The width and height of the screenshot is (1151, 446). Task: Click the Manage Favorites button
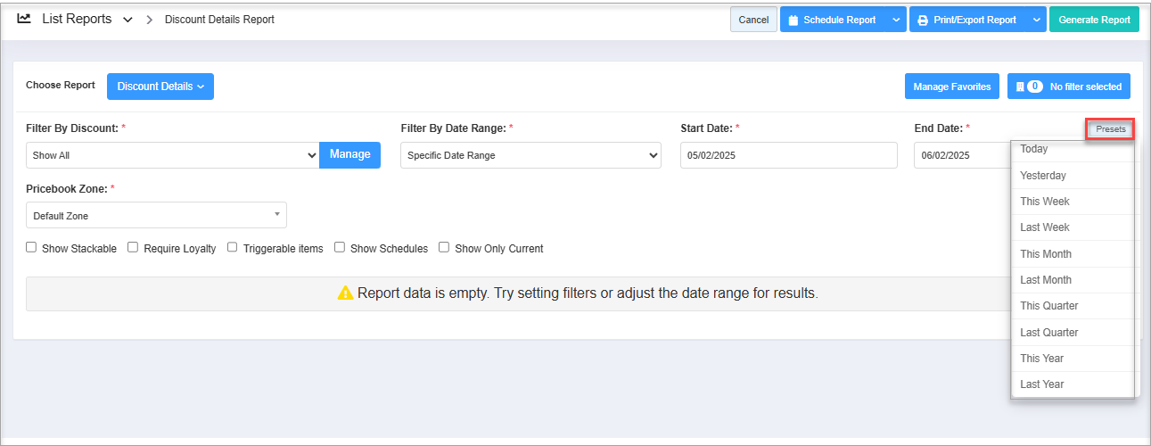pos(952,87)
